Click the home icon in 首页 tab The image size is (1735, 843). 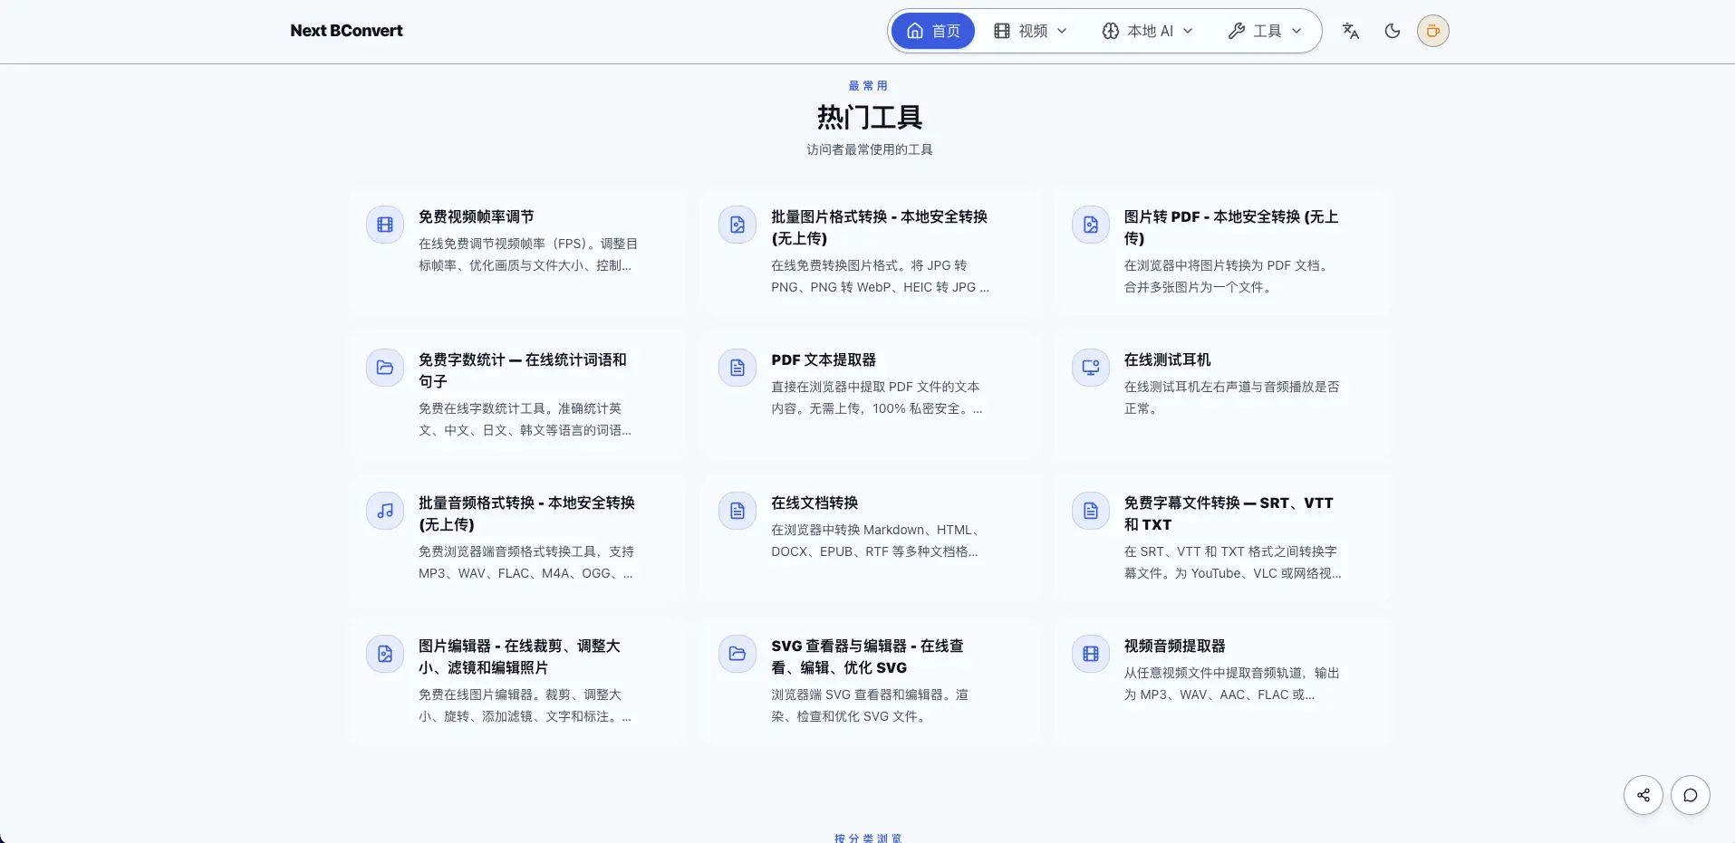tap(915, 31)
